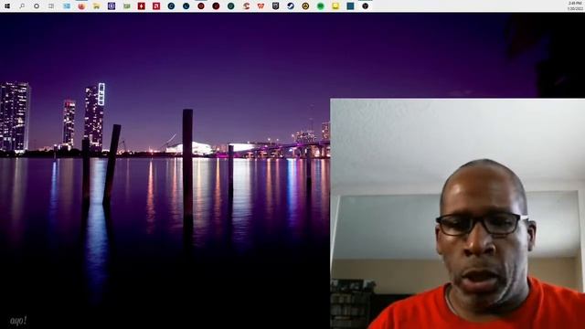Open the dark shield taskbar icon
The width and height of the screenshot is (585, 329).
point(276,6)
